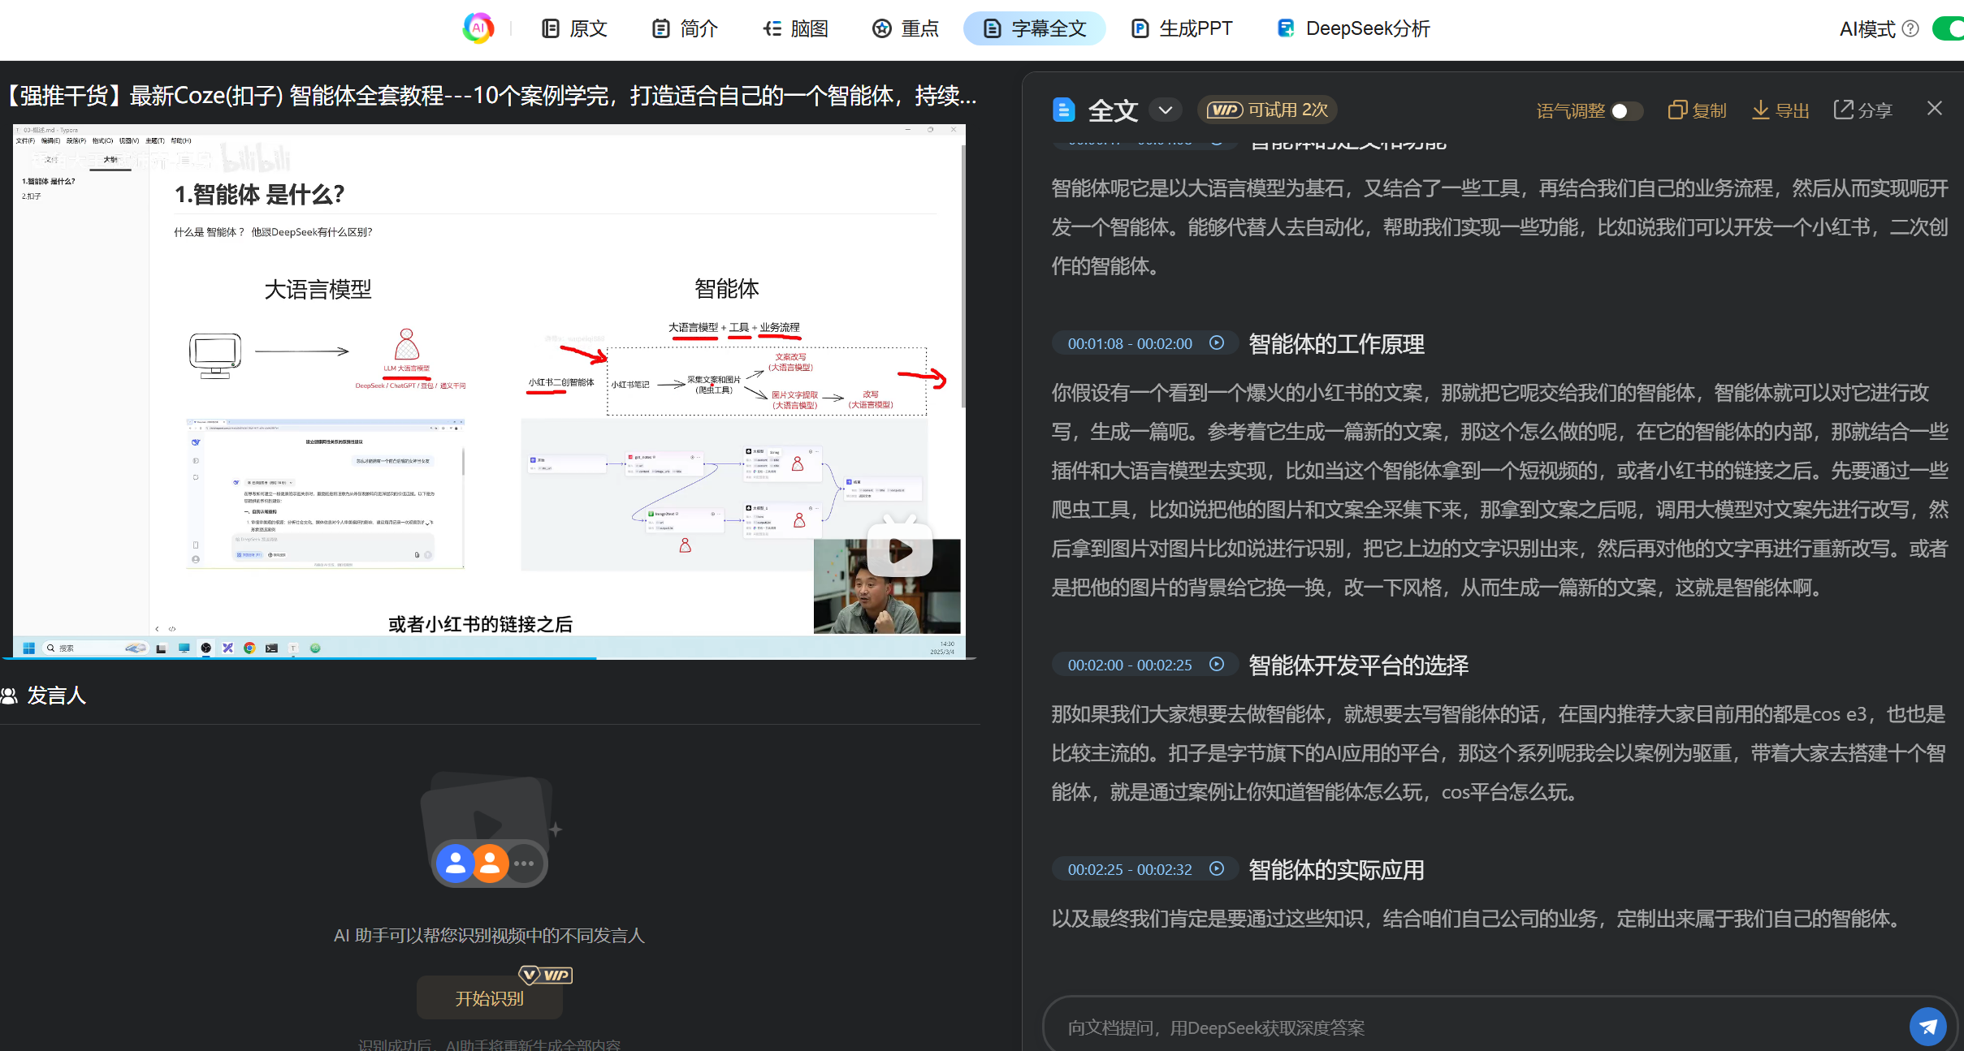Click the colorful AI logo icon
1964x1051 pixels.
(x=478, y=28)
